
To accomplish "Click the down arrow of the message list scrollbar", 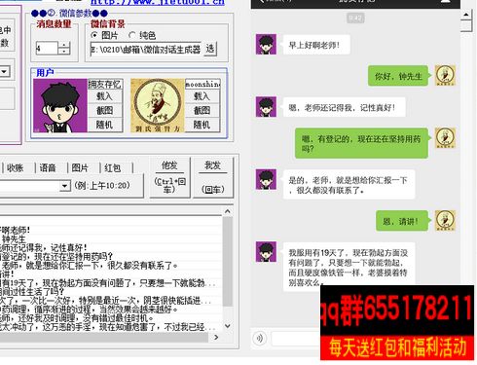I will point(228,326).
